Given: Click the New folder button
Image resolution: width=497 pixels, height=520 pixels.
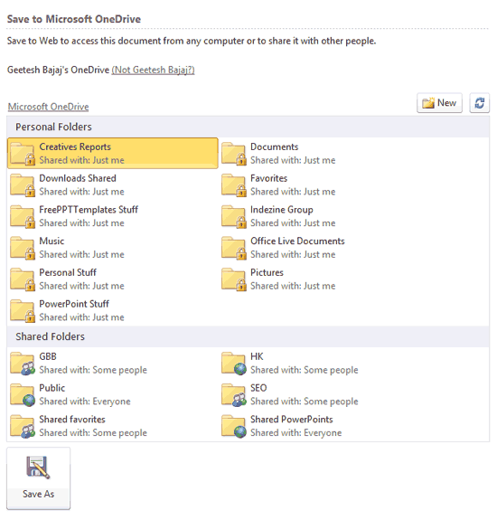Looking at the screenshot, I should [439, 103].
